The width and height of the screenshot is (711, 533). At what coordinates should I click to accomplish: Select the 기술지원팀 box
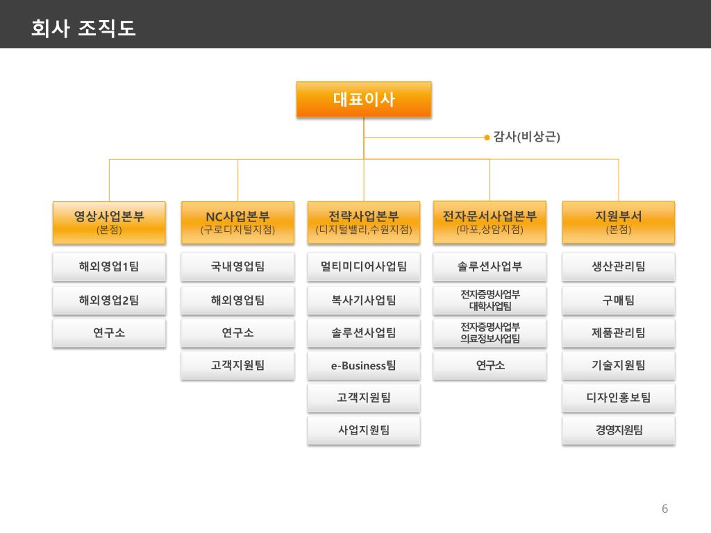(x=619, y=365)
